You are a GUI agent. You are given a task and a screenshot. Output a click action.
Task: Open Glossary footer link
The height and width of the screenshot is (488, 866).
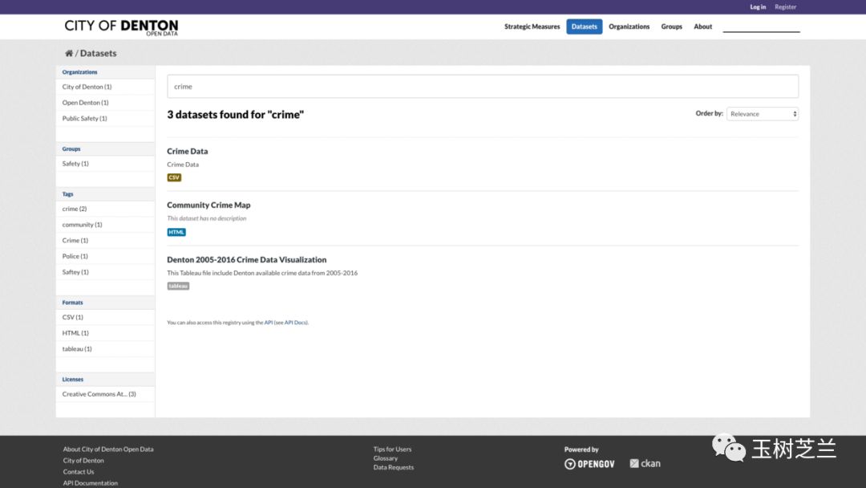point(386,458)
